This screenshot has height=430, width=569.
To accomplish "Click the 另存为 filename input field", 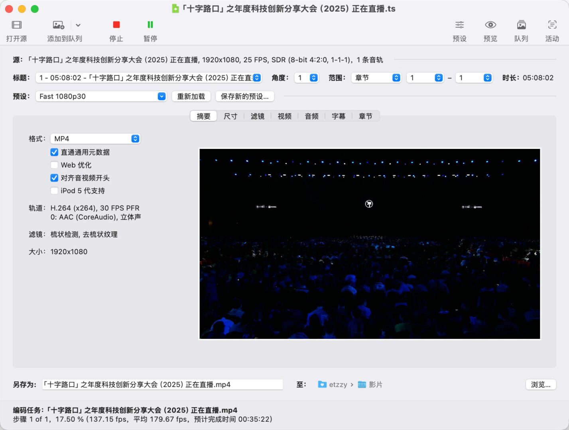I will click(x=163, y=385).
